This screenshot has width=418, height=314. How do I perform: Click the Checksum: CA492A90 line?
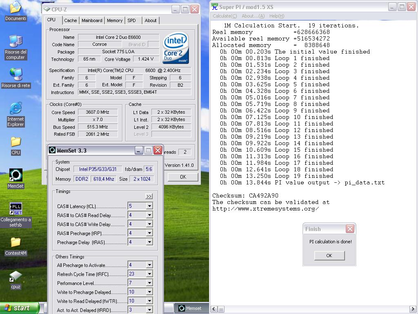tap(245, 195)
